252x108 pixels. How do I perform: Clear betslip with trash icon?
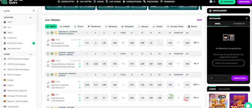(x=247, y=18)
